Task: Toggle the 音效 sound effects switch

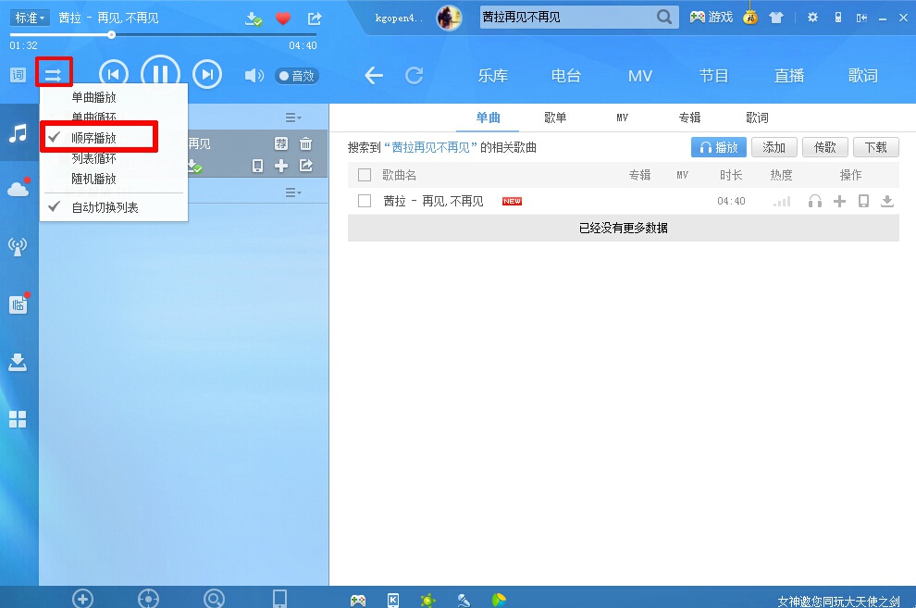Action: point(297,76)
